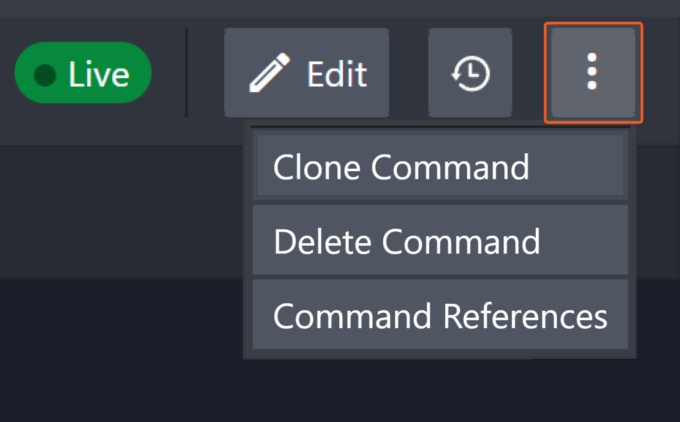This screenshot has width=680, height=422.
Task: Open the revision history button
Action: [470, 73]
